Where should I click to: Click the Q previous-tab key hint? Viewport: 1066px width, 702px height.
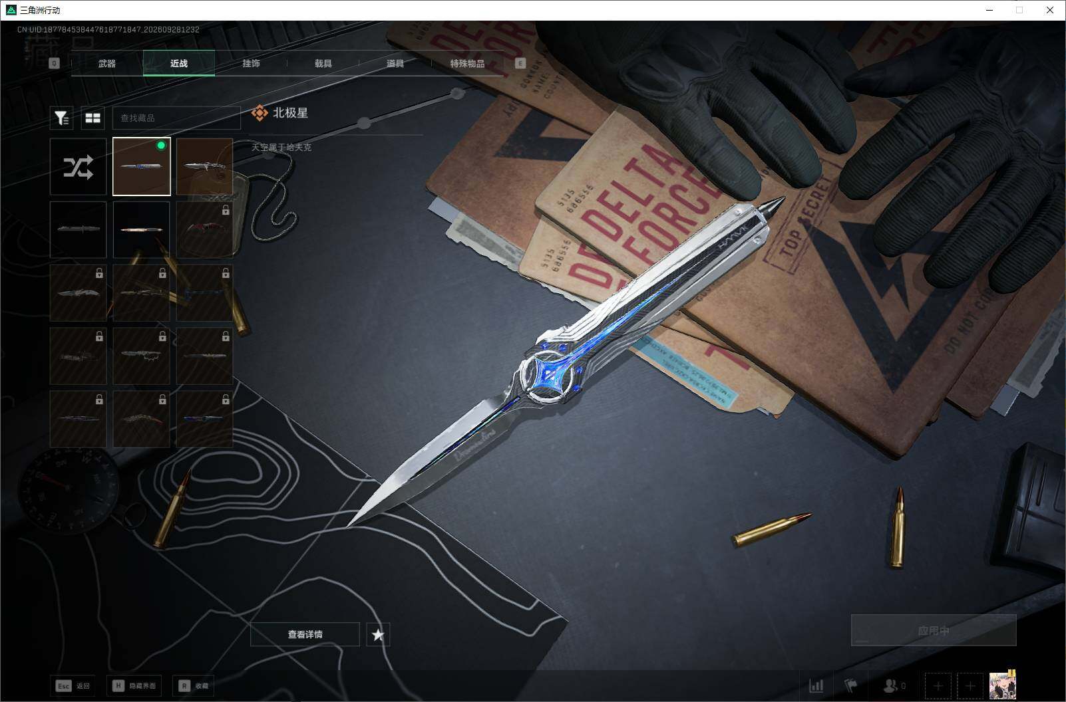(55, 63)
